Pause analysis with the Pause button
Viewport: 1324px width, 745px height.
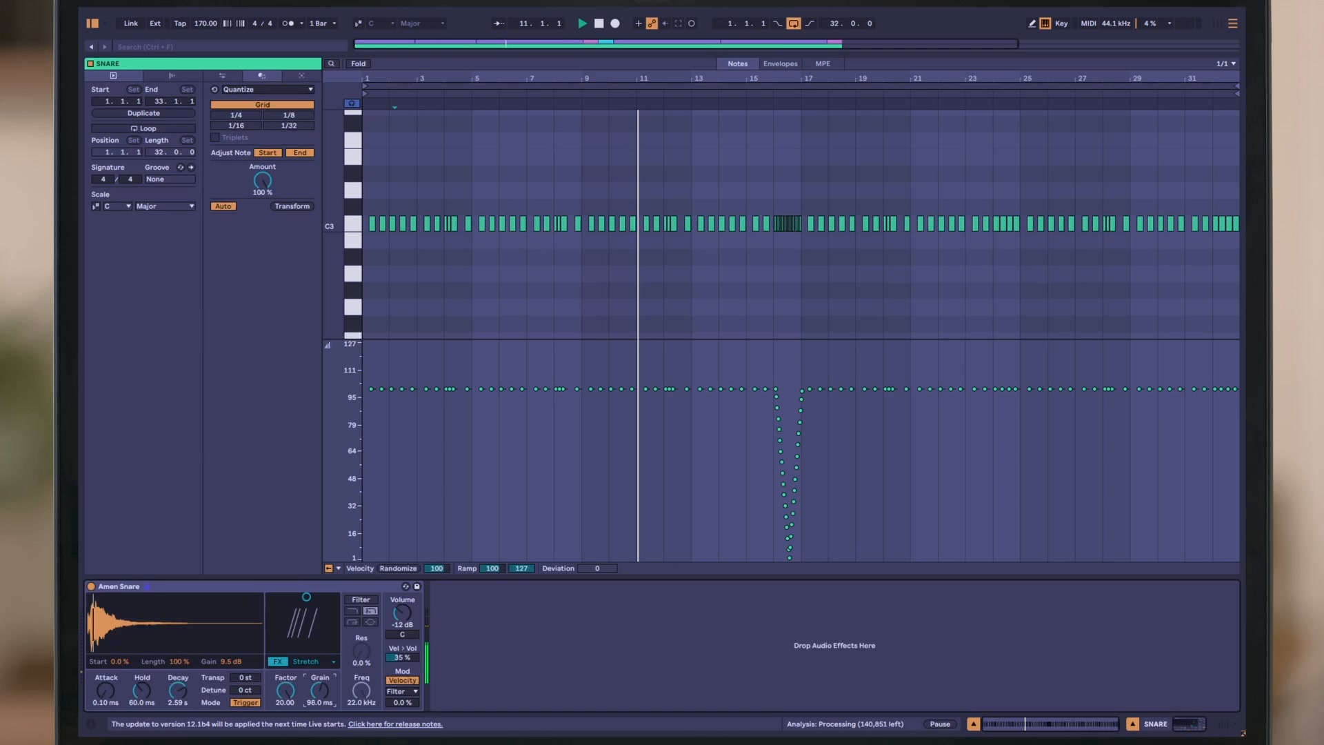click(x=940, y=724)
